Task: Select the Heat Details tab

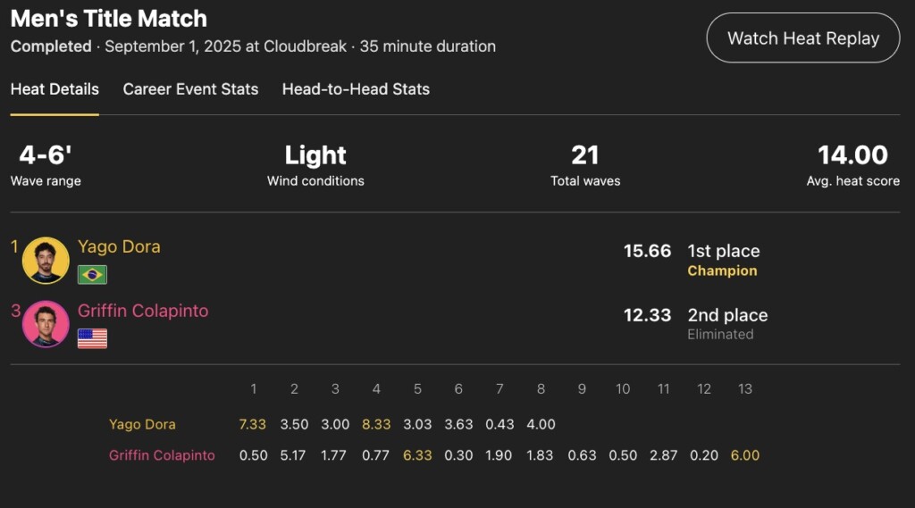Action: pos(55,89)
